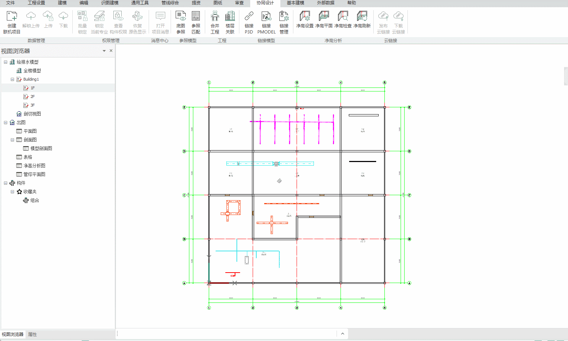Open the 文件 menu
The width and height of the screenshot is (568, 341).
click(10, 3)
